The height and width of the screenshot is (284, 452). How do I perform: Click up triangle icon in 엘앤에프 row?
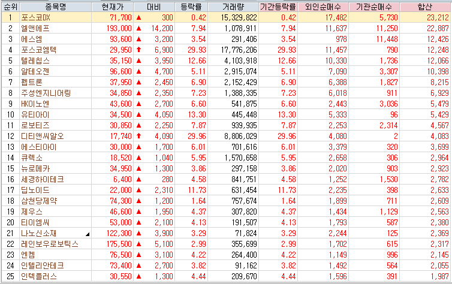(x=138, y=29)
